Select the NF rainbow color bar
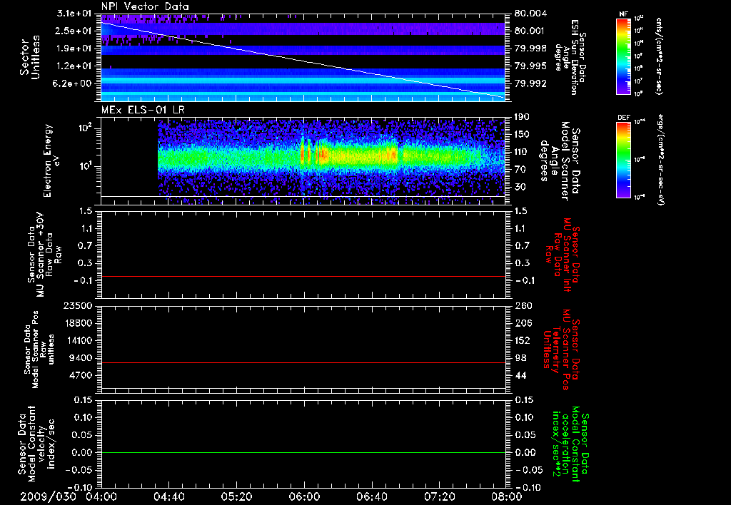 tap(623, 56)
